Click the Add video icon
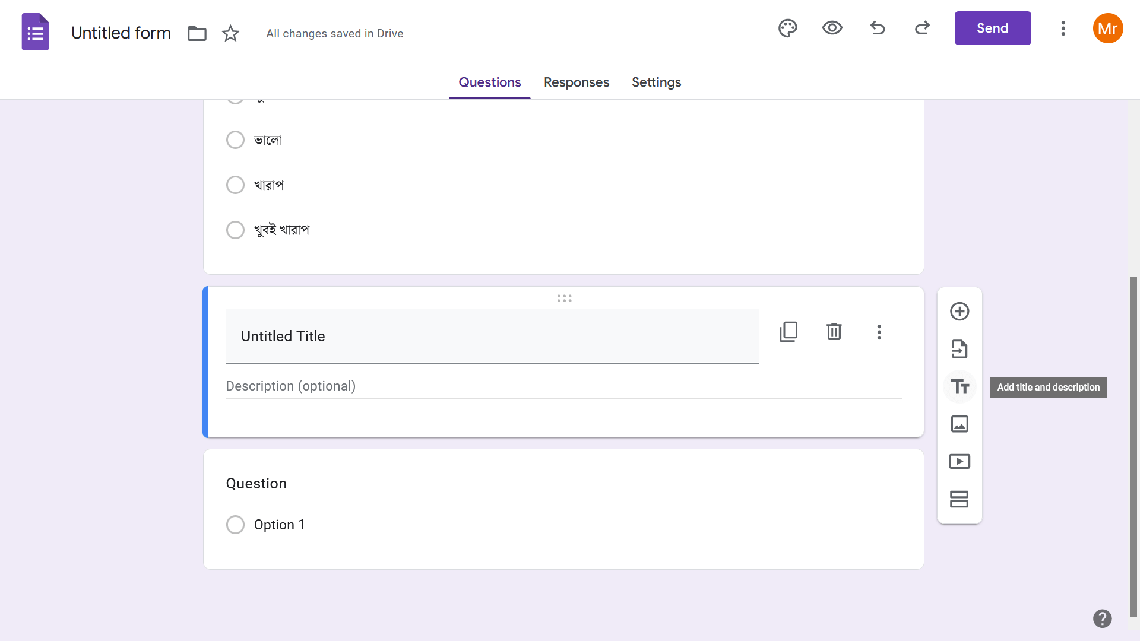Screen dimensions: 1140x641 pyautogui.click(x=959, y=461)
